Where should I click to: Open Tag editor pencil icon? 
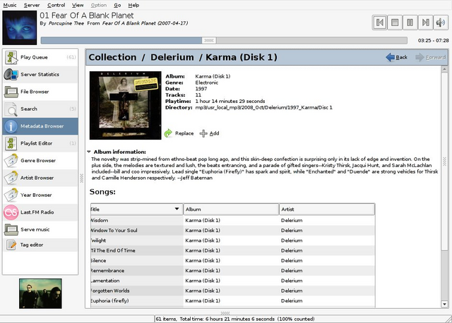[11, 245]
